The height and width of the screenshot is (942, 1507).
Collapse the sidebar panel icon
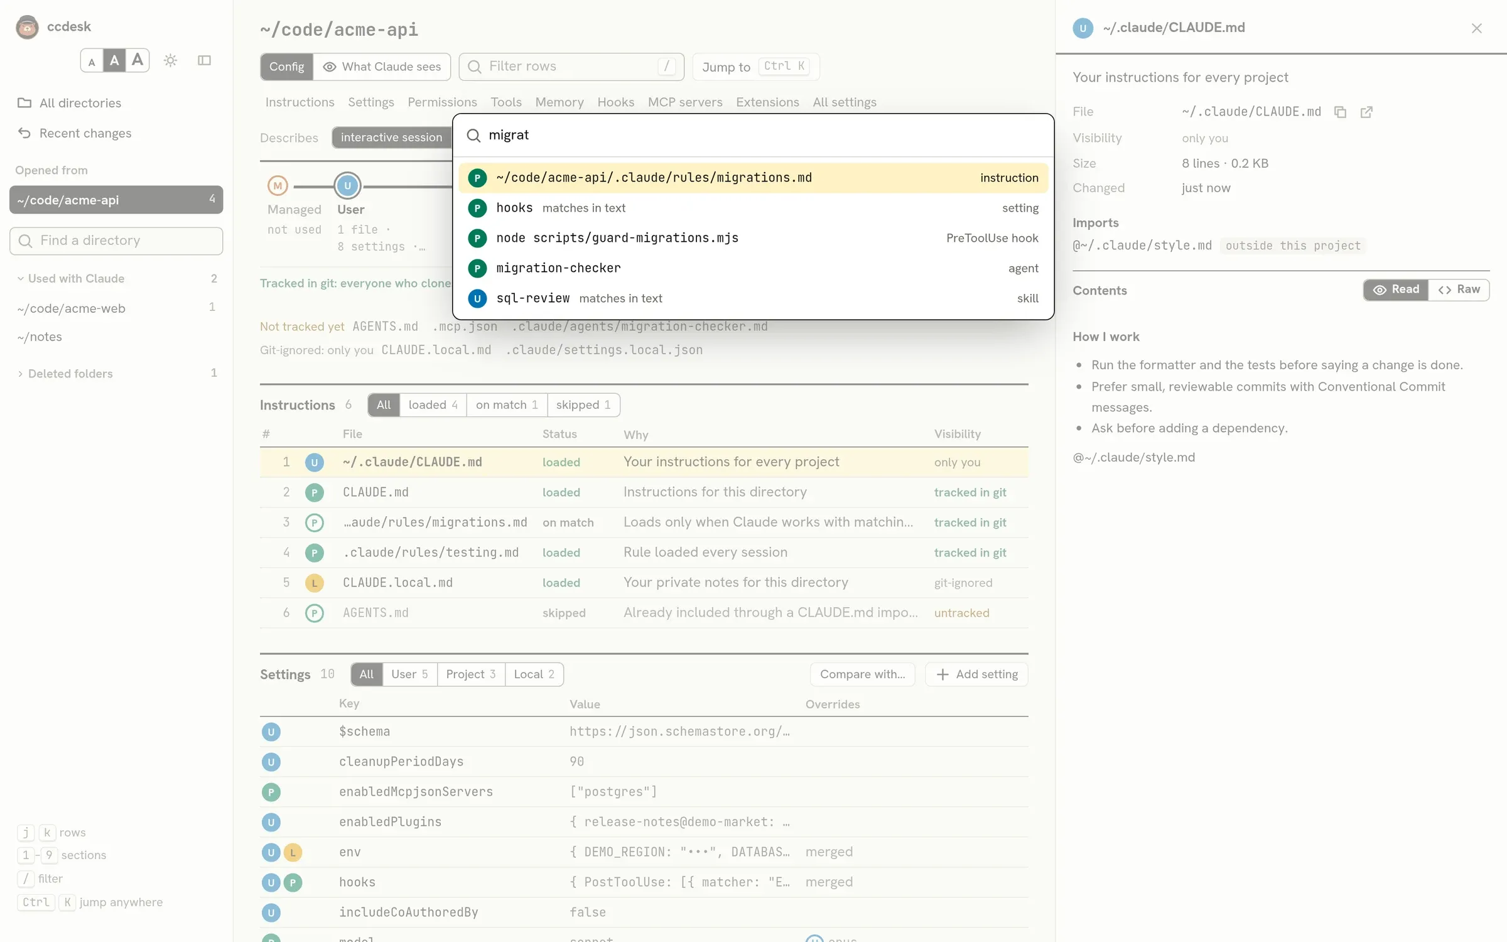point(204,60)
